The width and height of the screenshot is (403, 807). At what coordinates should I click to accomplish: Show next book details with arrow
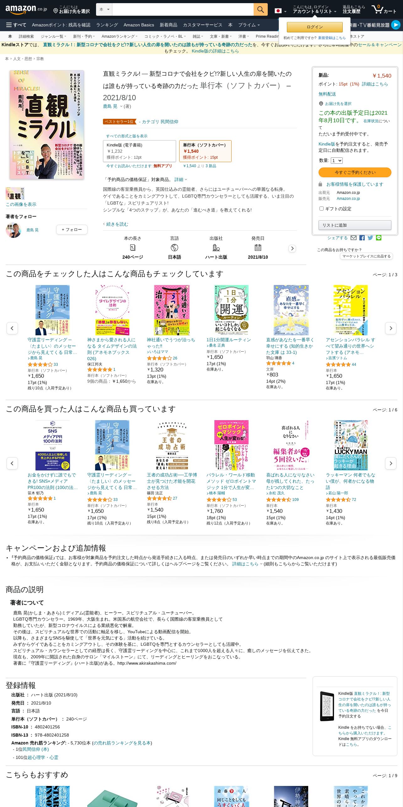click(x=292, y=249)
